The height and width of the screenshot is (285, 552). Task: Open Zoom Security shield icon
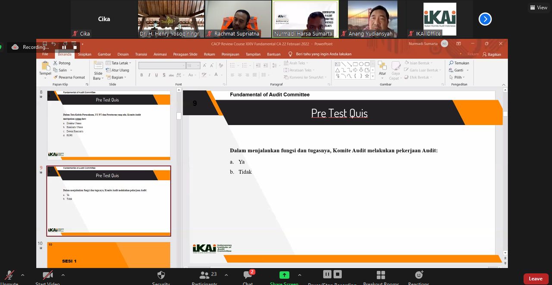161,275
